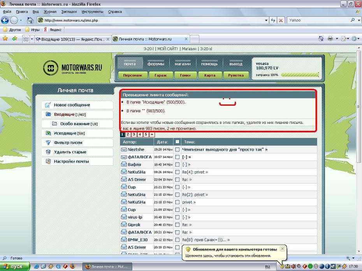Click the Удалить старые trash icon

(48, 152)
